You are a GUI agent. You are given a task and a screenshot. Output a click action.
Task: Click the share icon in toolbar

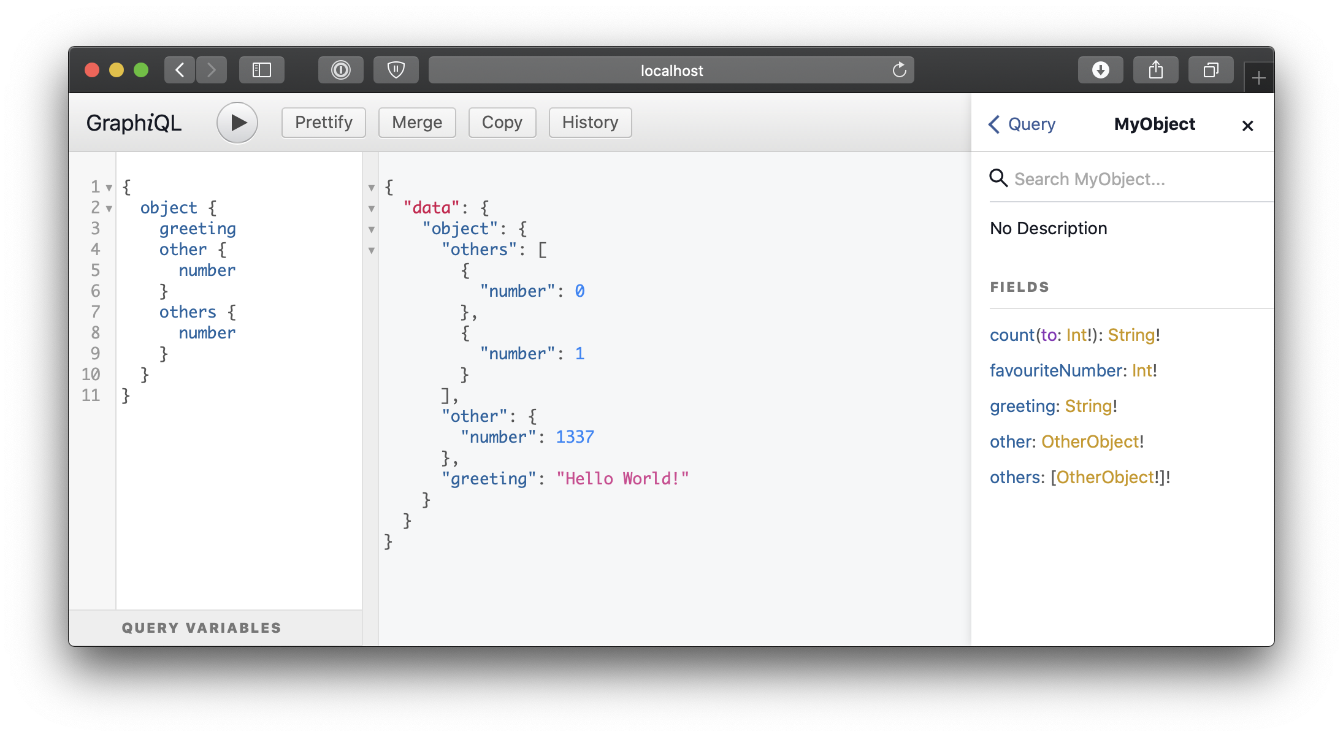pyautogui.click(x=1156, y=70)
